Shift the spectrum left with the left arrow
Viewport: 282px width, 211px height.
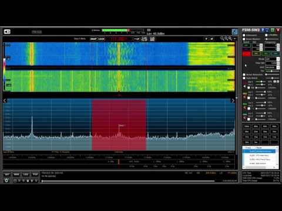coord(5,101)
